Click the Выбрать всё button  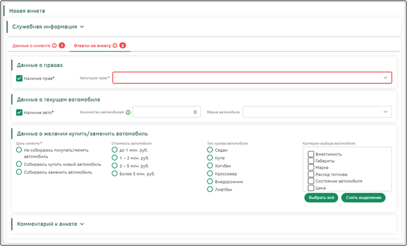coord(321,198)
